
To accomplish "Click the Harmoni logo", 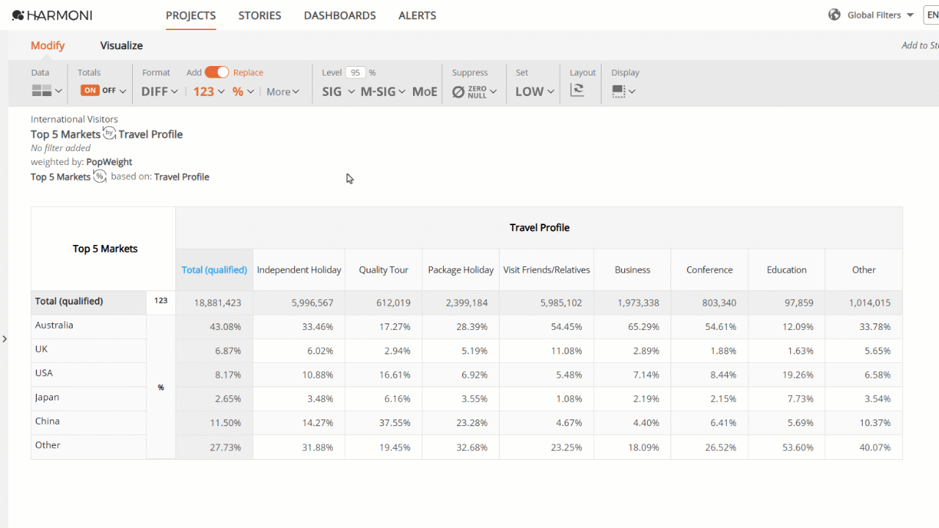I will click(x=52, y=15).
